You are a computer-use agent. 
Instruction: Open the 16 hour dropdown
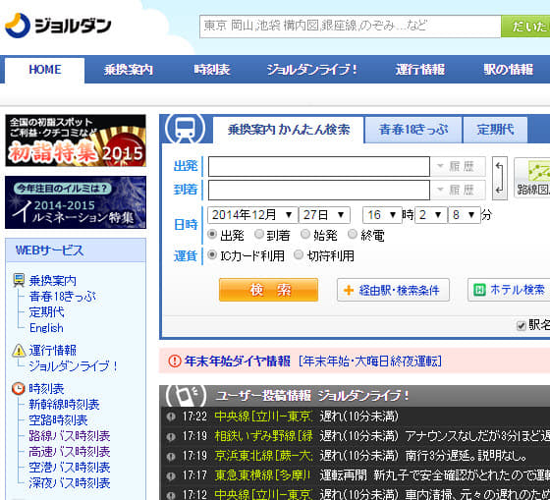coord(382,215)
